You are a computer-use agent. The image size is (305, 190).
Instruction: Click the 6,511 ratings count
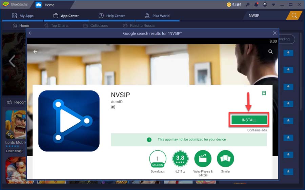click(180, 171)
